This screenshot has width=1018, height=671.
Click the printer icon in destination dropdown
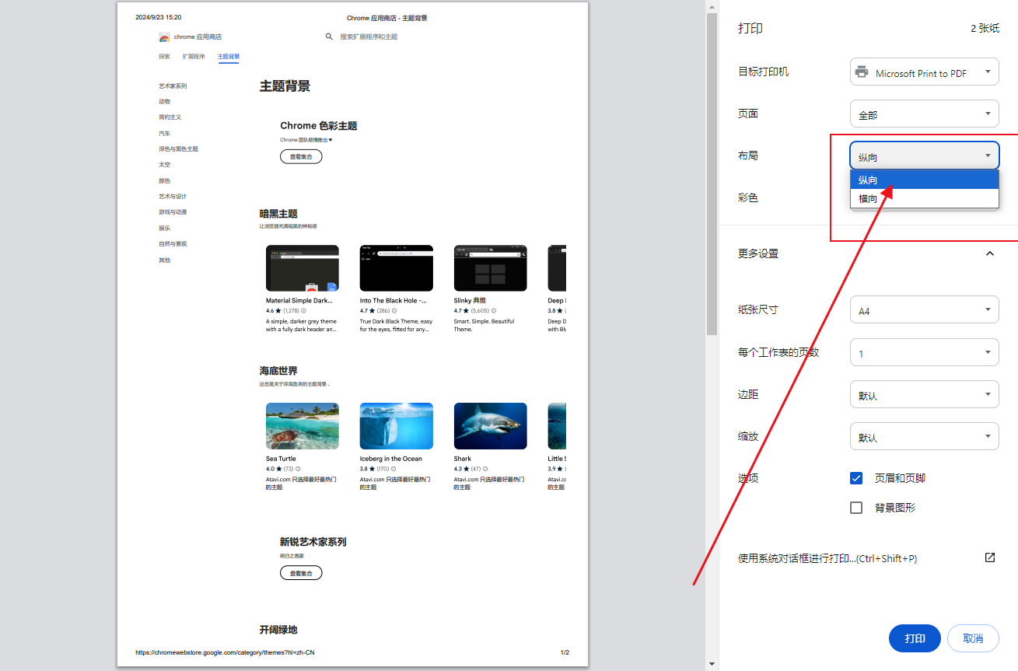862,72
